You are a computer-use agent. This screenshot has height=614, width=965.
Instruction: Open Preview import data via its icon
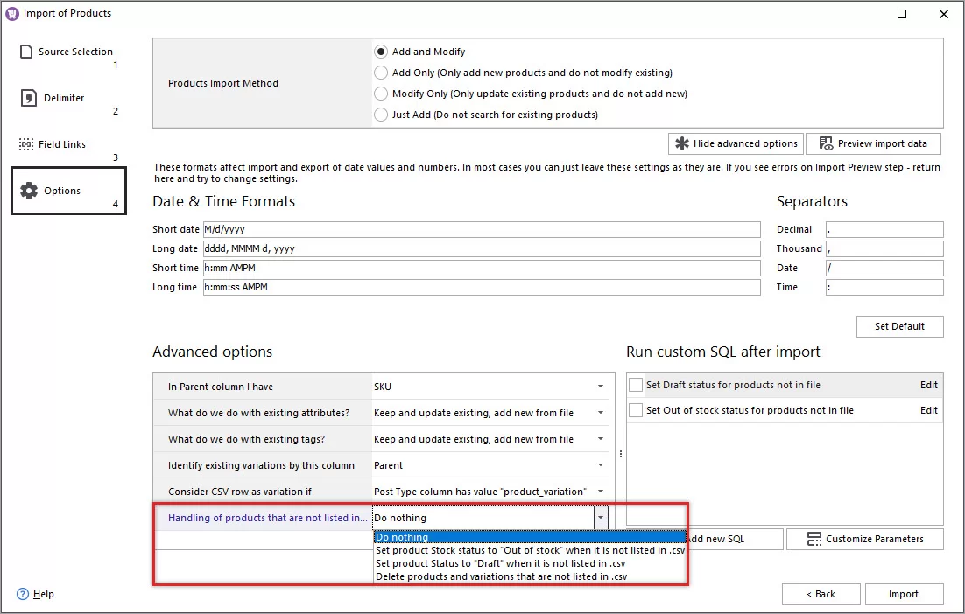[824, 143]
